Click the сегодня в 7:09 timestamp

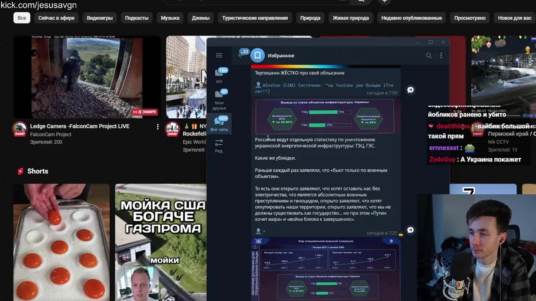point(382,93)
